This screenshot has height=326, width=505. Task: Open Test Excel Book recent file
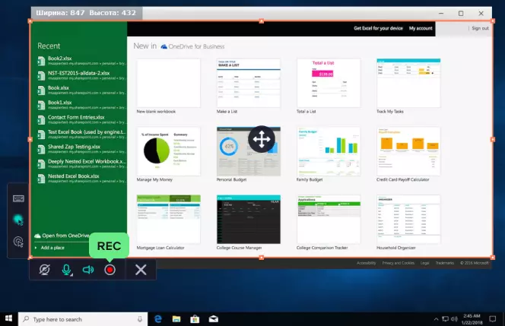[x=81, y=135]
